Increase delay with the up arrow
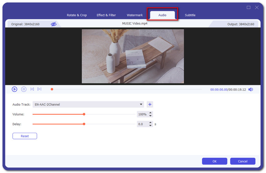Viewport: 266px width, 173px height. coord(151,122)
